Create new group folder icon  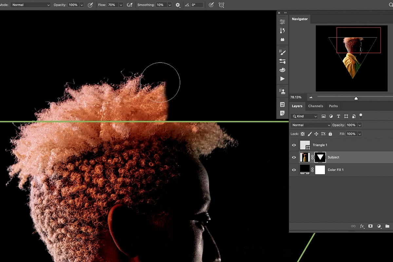387,226
